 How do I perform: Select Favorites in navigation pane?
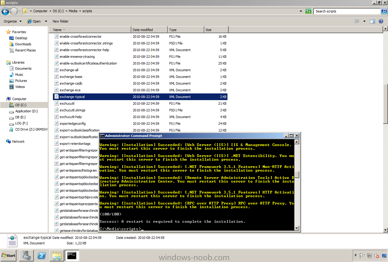[x=19, y=32]
